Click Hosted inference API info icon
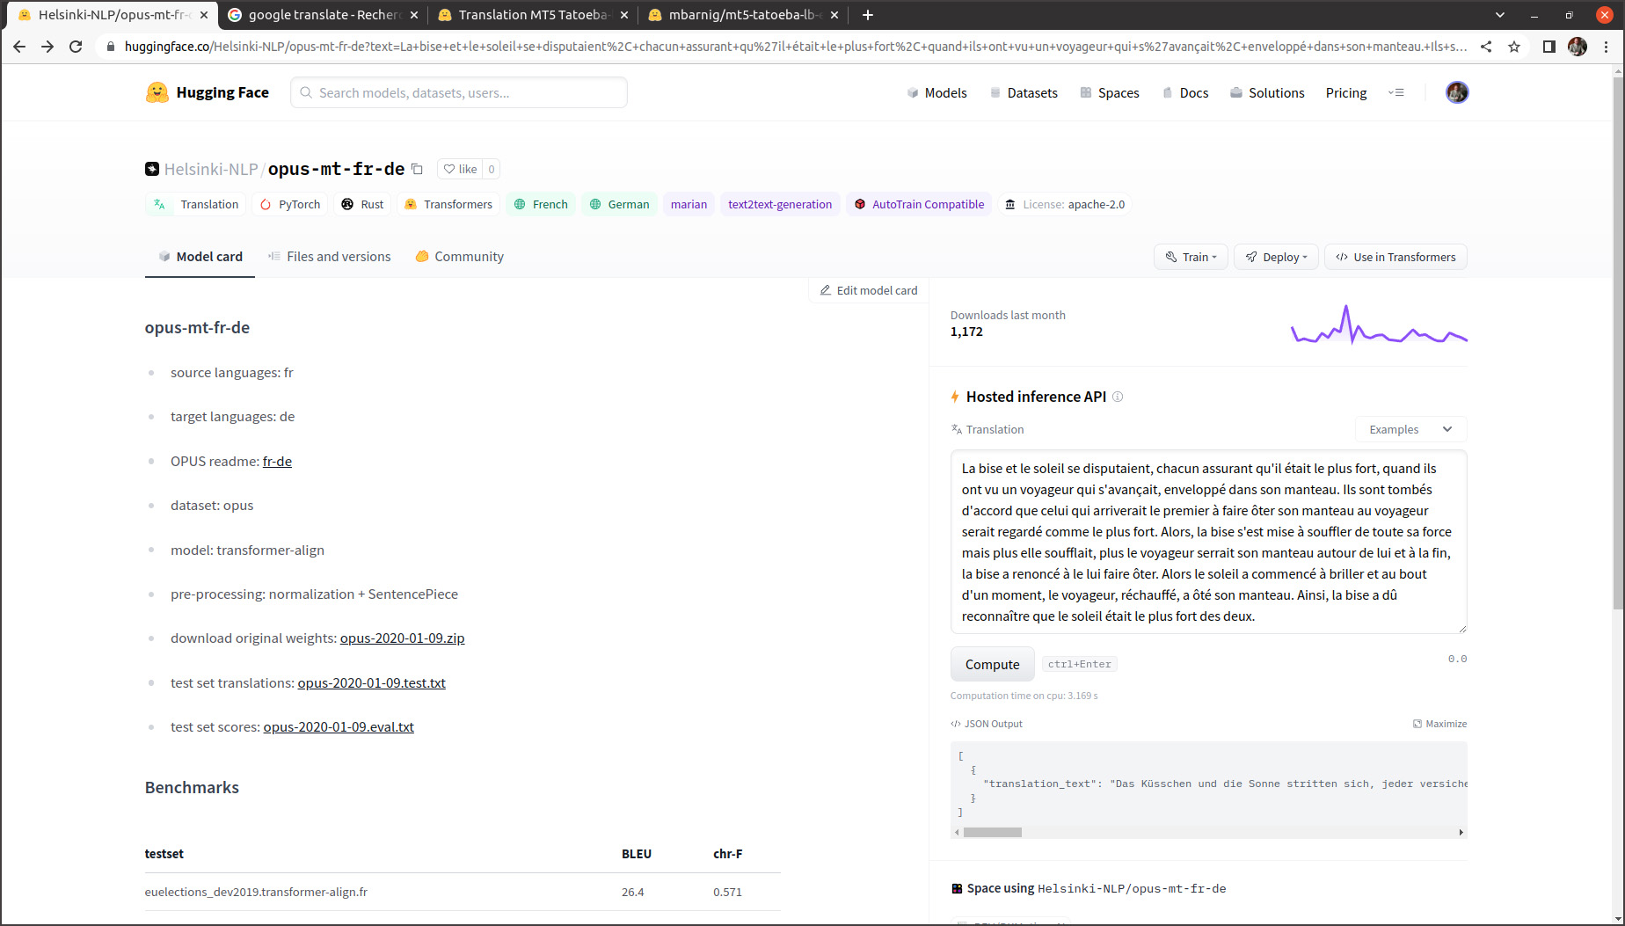Viewport: 1625px width, 926px height. coord(1118,397)
